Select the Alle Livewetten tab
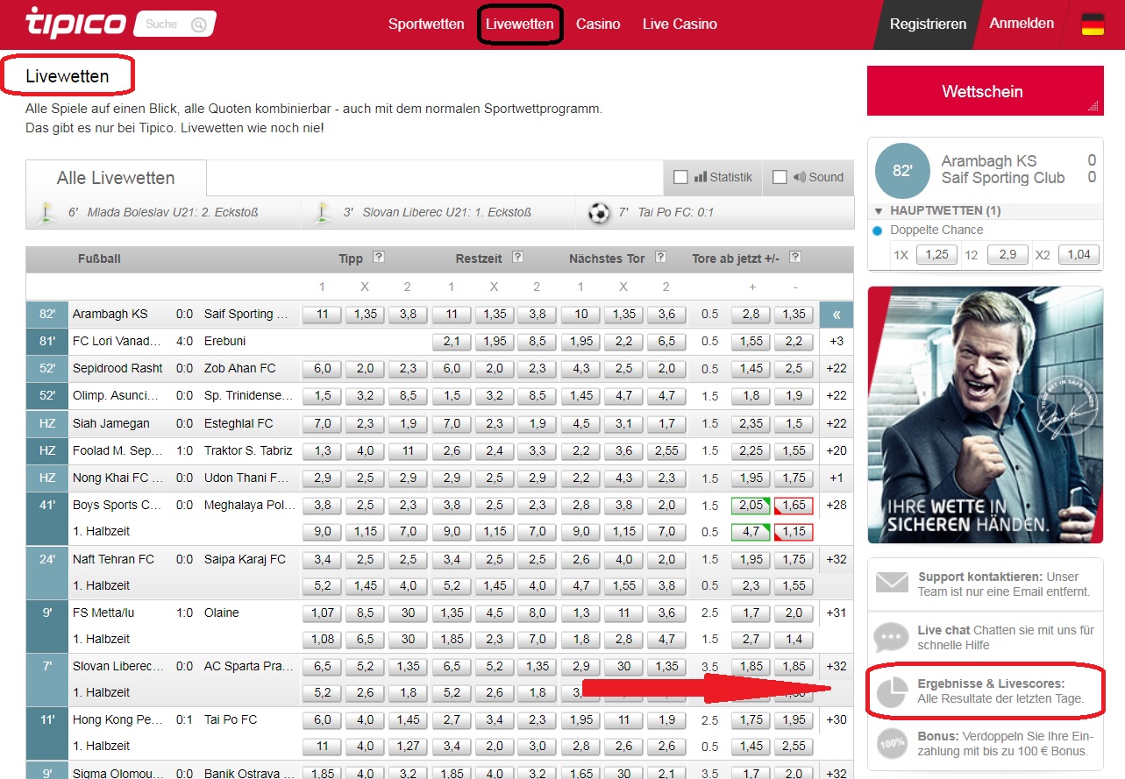This screenshot has width=1125, height=779. click(x=116, y=178)
